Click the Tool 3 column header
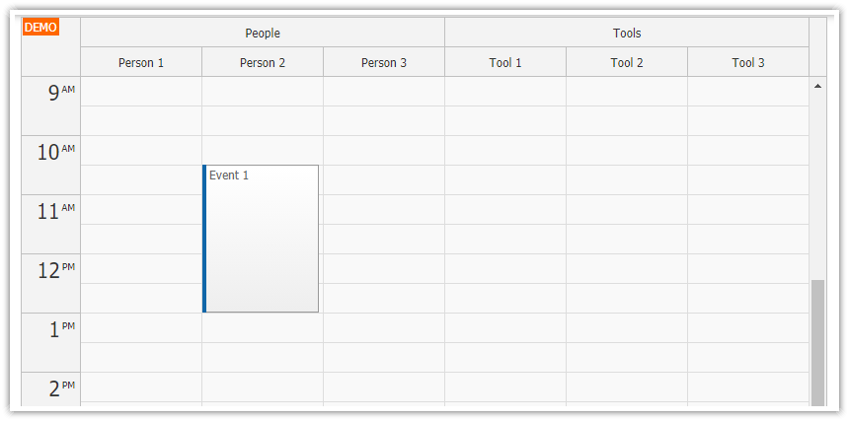The image size is (849, 421). tap(748, 62)
